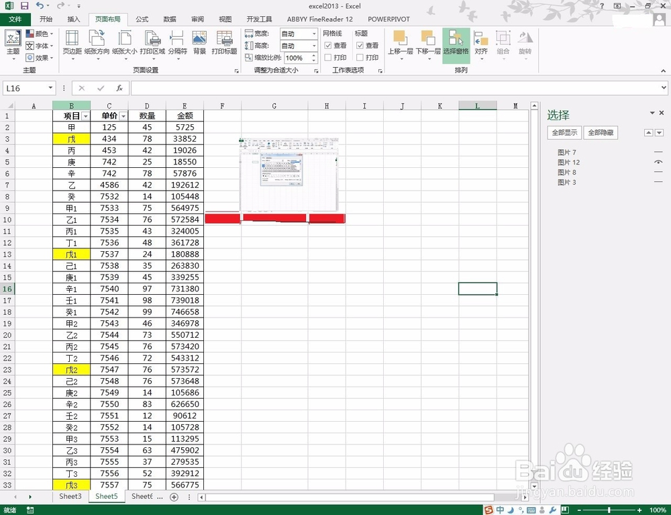671x515 pixels.
Task: Click the 全部隐藏 (Hide All) button
Action: [600, 132]
